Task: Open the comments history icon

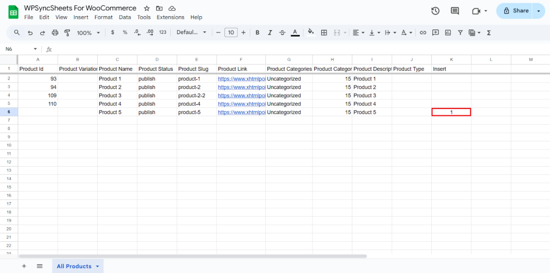Action: [x=455, y=11]
